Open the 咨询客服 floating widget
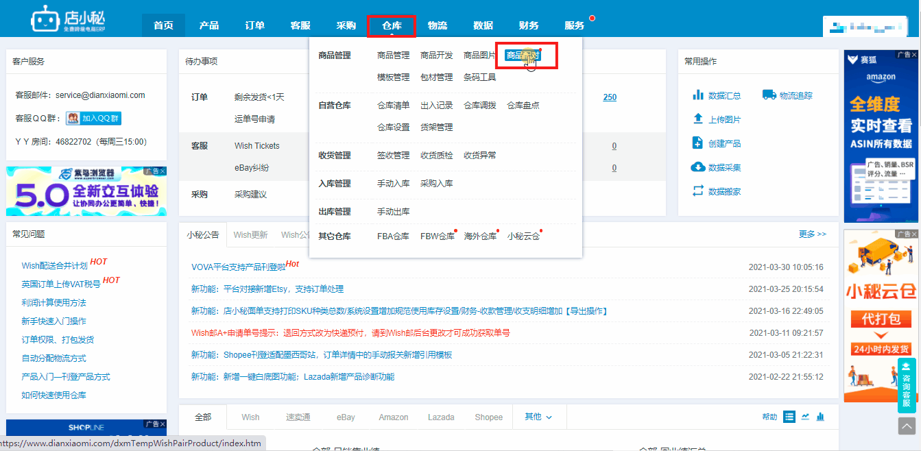The image size is (921, 451). coord(907,385)
